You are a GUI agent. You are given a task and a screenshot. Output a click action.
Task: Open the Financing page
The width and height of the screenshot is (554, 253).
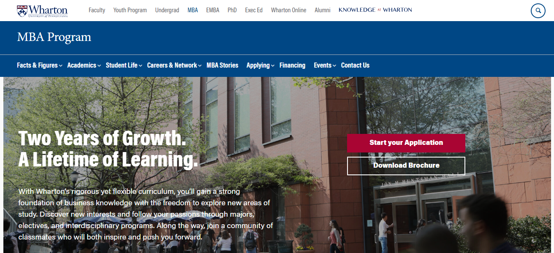292,65
